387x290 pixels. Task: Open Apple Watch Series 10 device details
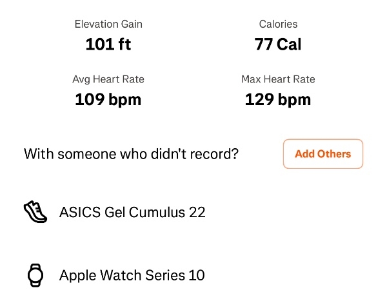(132, 275)
